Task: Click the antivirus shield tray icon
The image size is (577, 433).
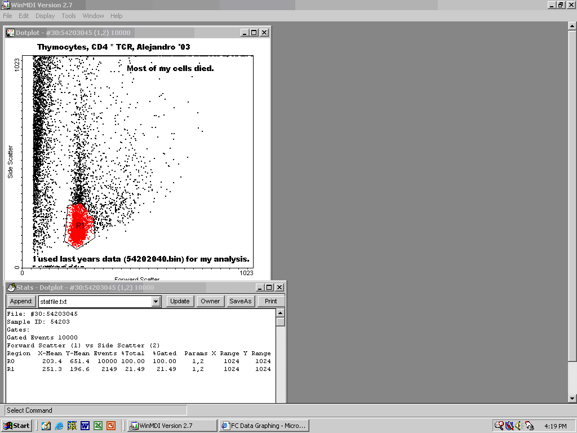Action: click(x=509, y=426)
